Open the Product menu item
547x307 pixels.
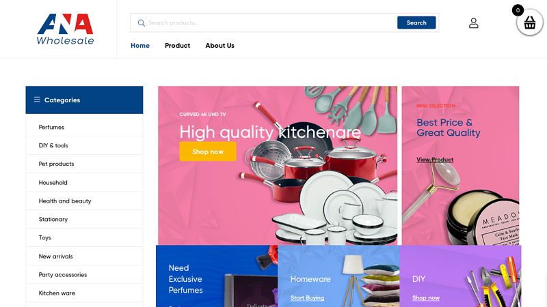(x=177, y=46)
